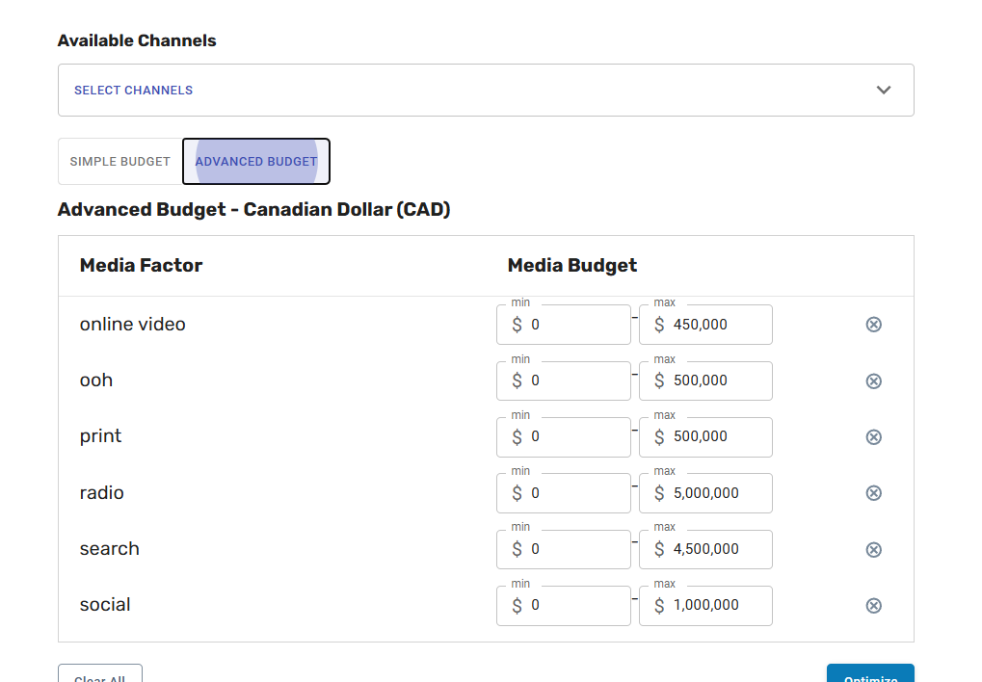Edit search max budget 4,500,000
The width and height of the screenshot is (982, 682).
pyautogui.click(x=705, y=549)
